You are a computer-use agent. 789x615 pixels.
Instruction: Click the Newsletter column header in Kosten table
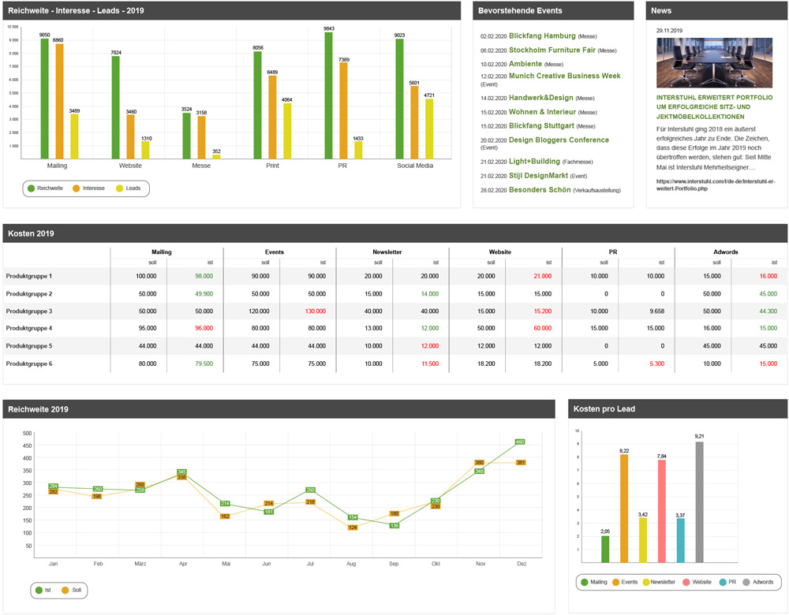(387, 252)
